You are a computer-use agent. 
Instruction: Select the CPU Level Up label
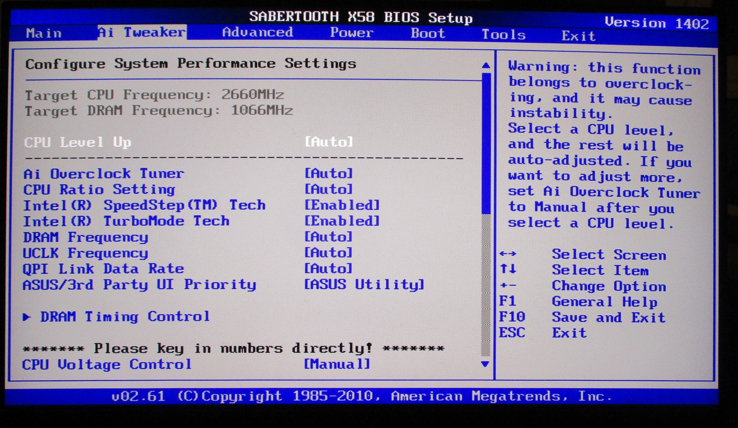[78, 142]
